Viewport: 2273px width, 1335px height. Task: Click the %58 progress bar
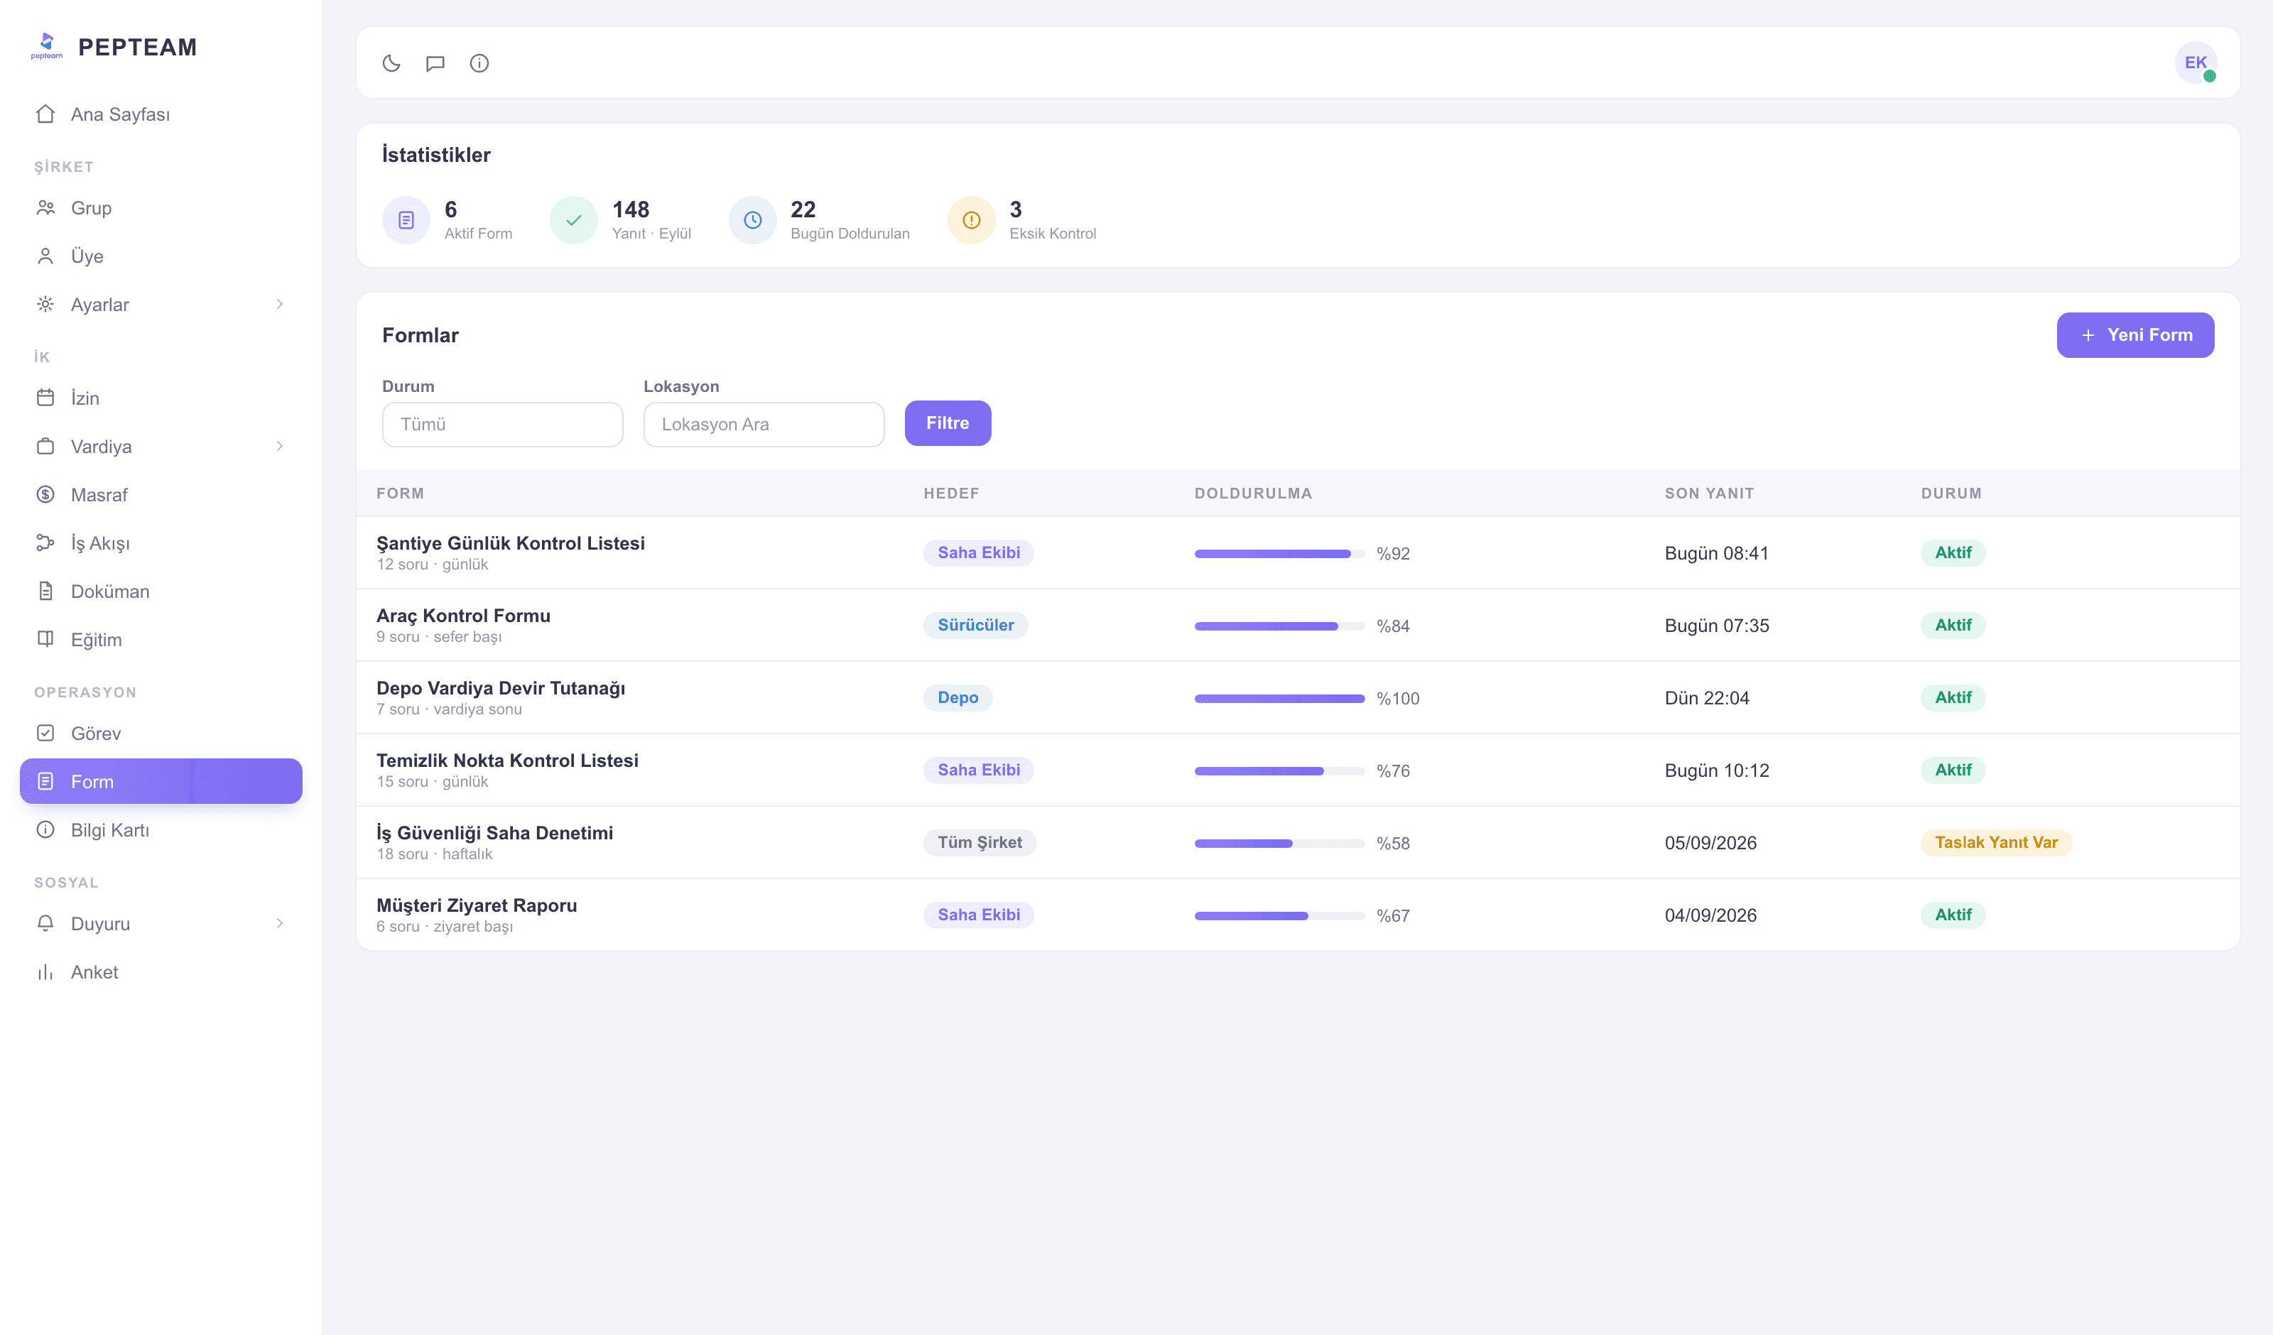[1279, 844]
